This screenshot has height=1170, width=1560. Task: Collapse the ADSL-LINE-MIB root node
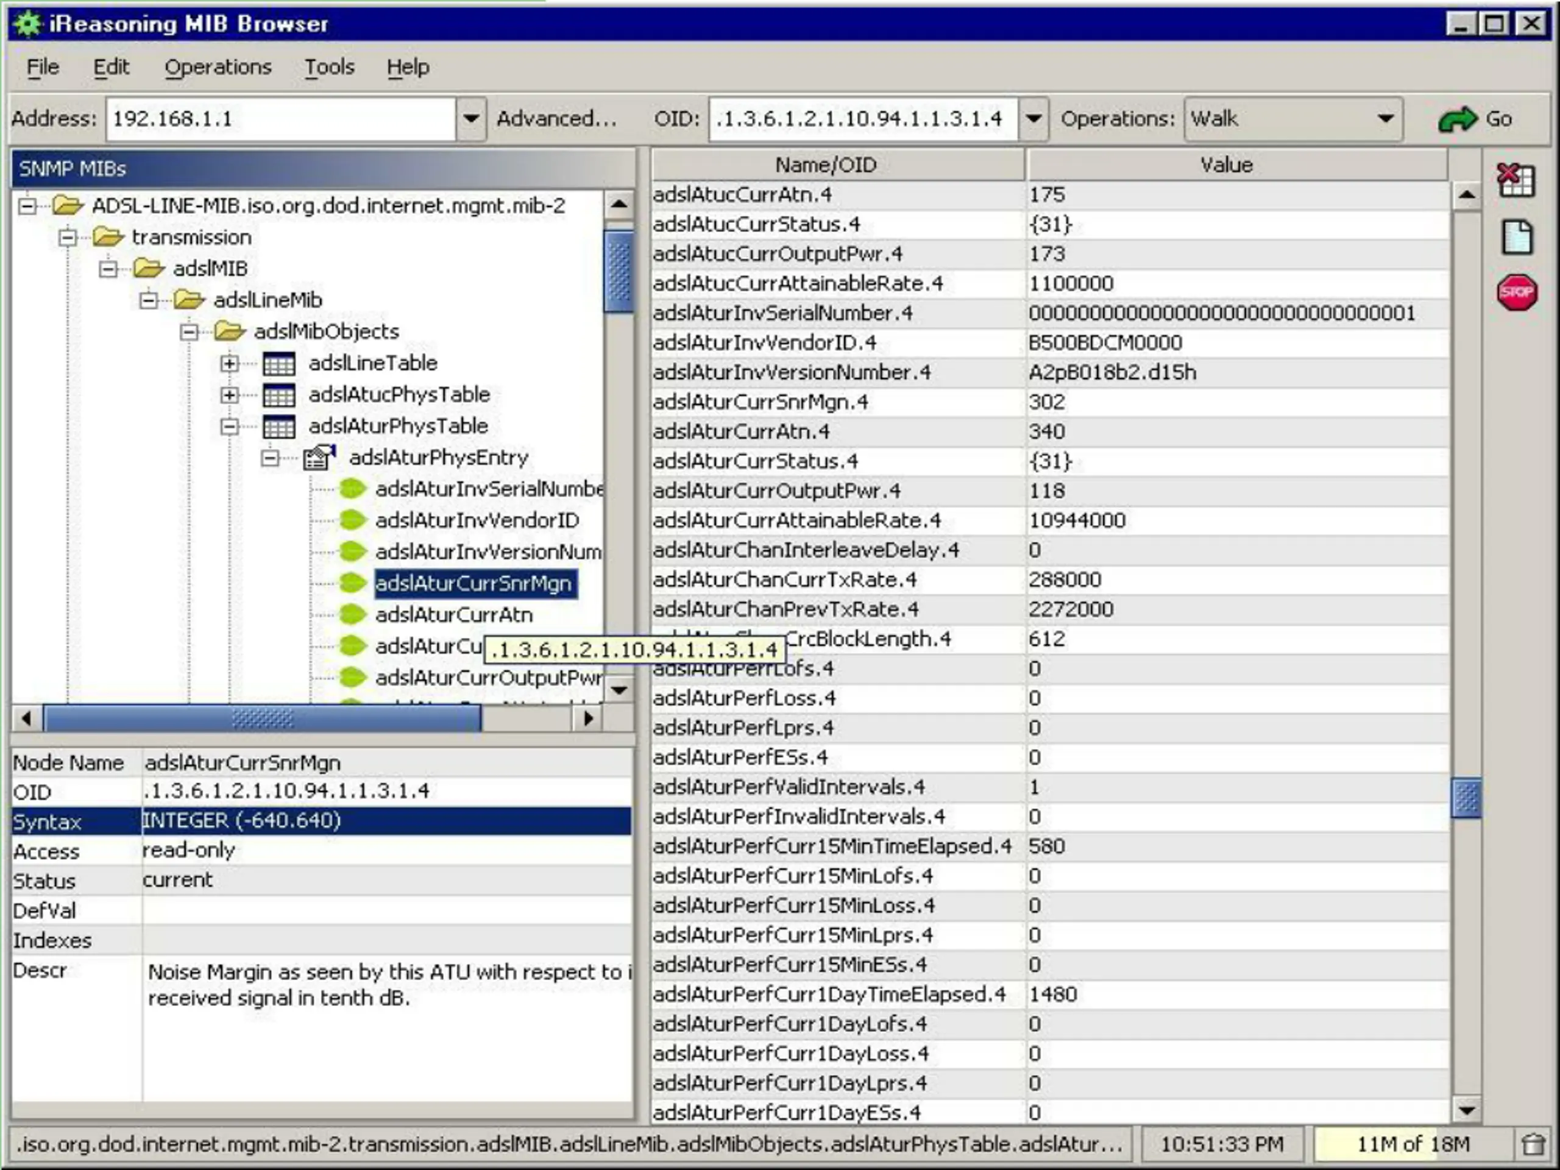tap(27, 206)
